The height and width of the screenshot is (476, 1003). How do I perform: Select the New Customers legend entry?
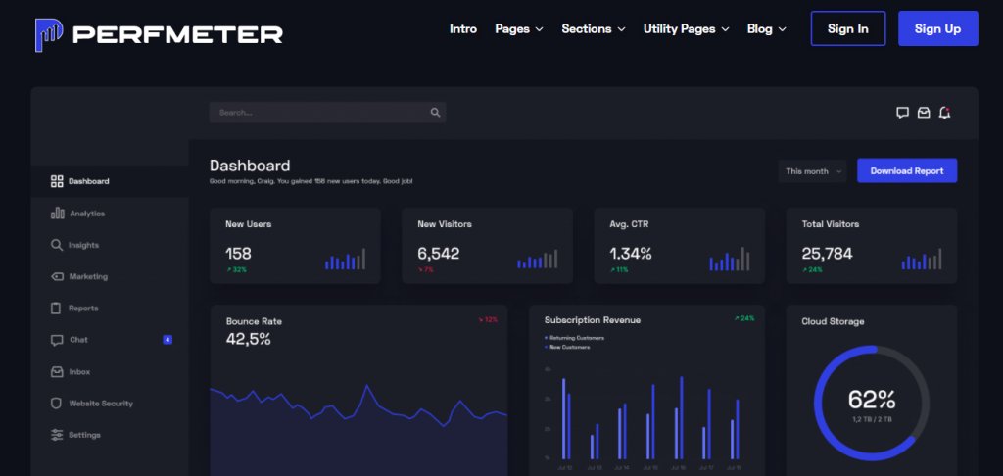(567, 347)
